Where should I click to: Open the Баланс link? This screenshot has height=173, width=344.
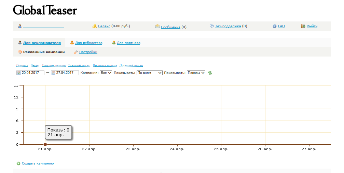(x=104, y=26)
